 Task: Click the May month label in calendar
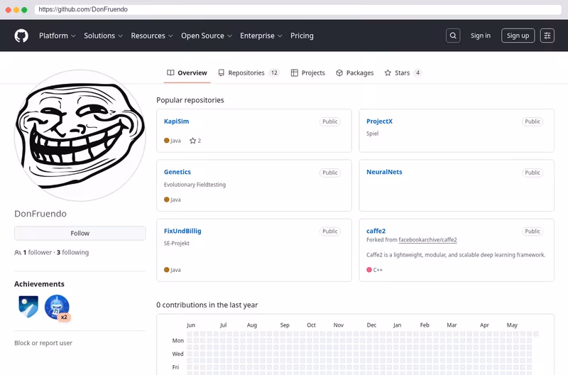pos(512,325)
